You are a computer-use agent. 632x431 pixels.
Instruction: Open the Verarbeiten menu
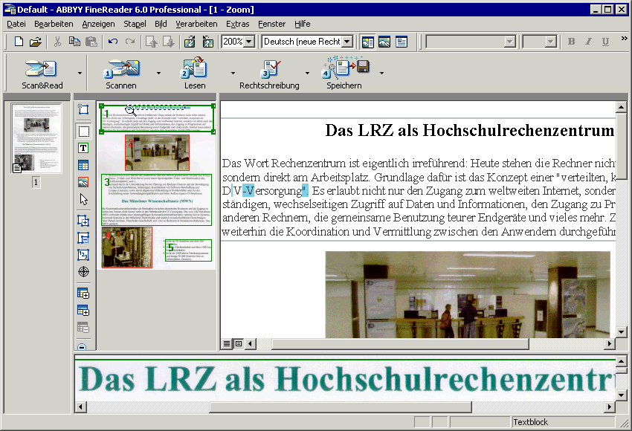[x=196, y=24]
